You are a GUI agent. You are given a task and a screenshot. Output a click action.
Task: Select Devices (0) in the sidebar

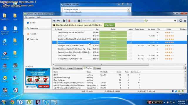tap(33, 39)
